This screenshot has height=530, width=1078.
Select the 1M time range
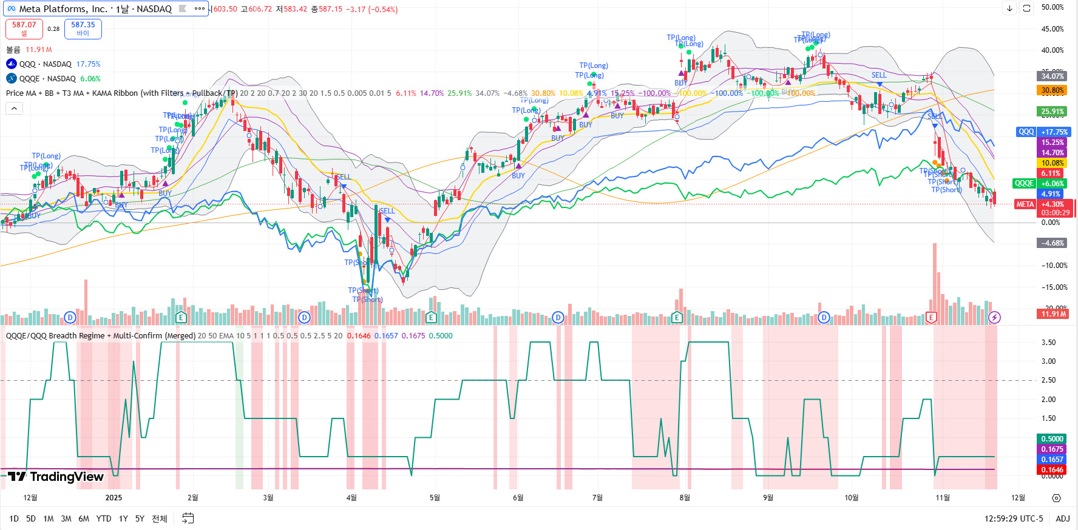49,518
